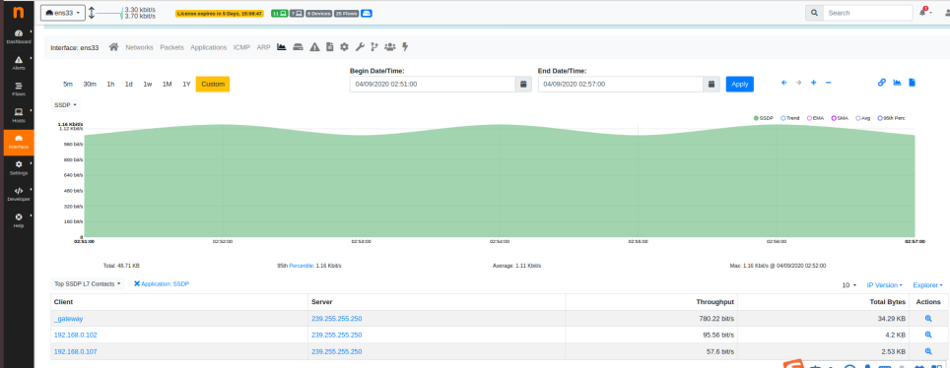Zoom in chart with plus icon
This screenshot has height=368, width=950.
click(814, 83)
